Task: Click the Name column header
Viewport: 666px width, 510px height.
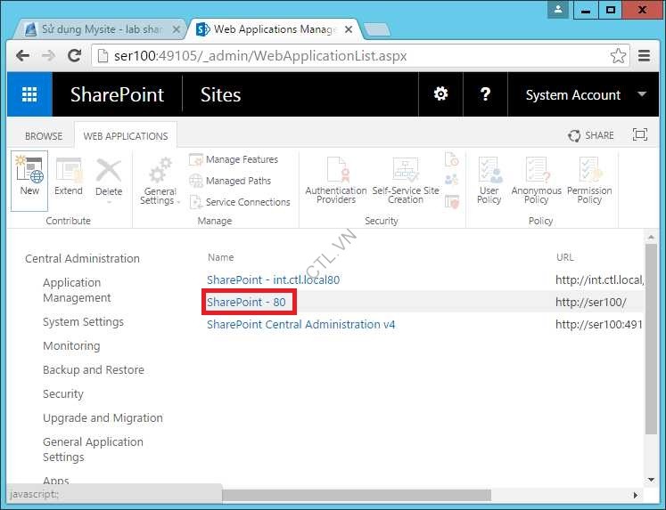Action: (221, 257)
